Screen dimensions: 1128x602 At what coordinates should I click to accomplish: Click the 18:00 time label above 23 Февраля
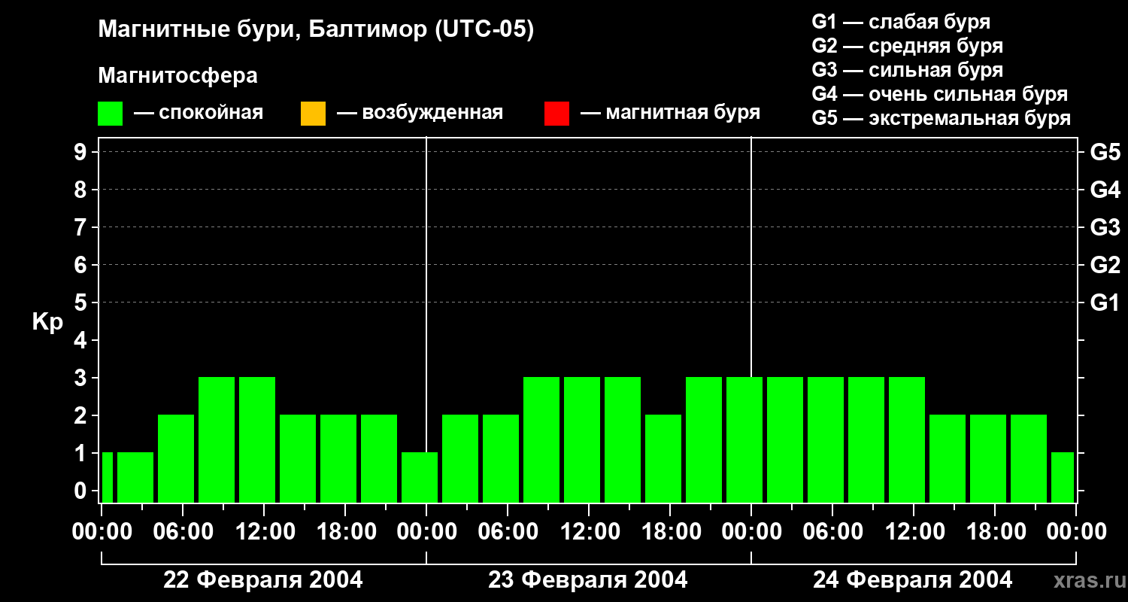670,532
